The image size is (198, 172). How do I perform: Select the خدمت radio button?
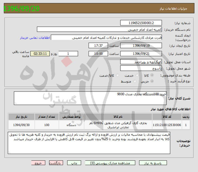click(x=137, y=75)
